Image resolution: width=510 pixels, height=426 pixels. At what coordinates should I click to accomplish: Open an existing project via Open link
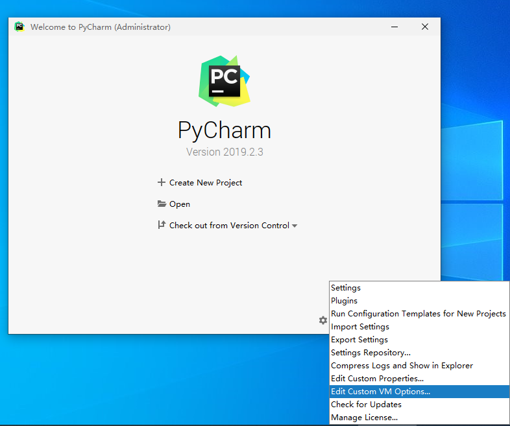[x=179, y=204]
